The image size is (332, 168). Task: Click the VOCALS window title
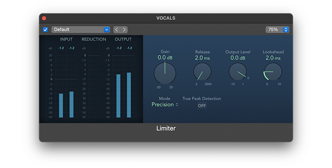pyautogui.click(x=166, y=18)
